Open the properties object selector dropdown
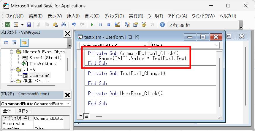The image size is (255, 131). (x=68, y=104)
